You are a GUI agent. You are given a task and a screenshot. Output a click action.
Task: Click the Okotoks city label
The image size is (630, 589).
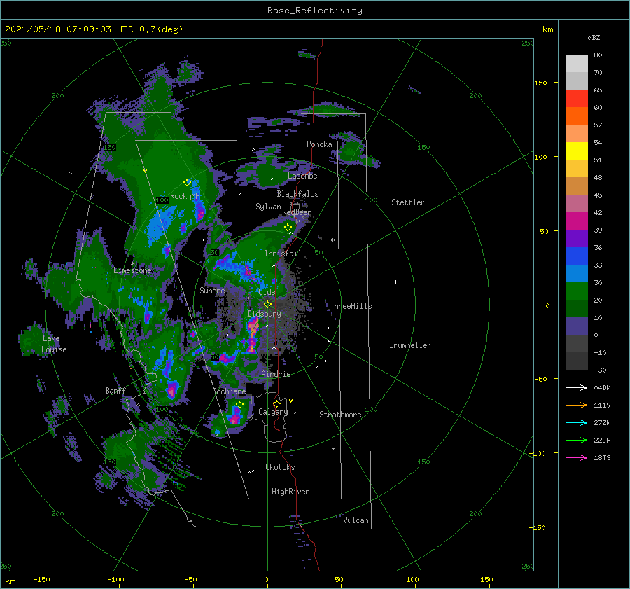pyautogui.click(x=280, y=467)
